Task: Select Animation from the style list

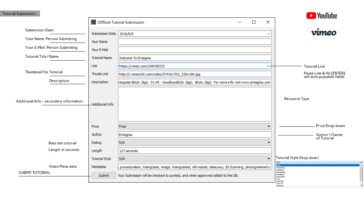Action: pos(281,177)
